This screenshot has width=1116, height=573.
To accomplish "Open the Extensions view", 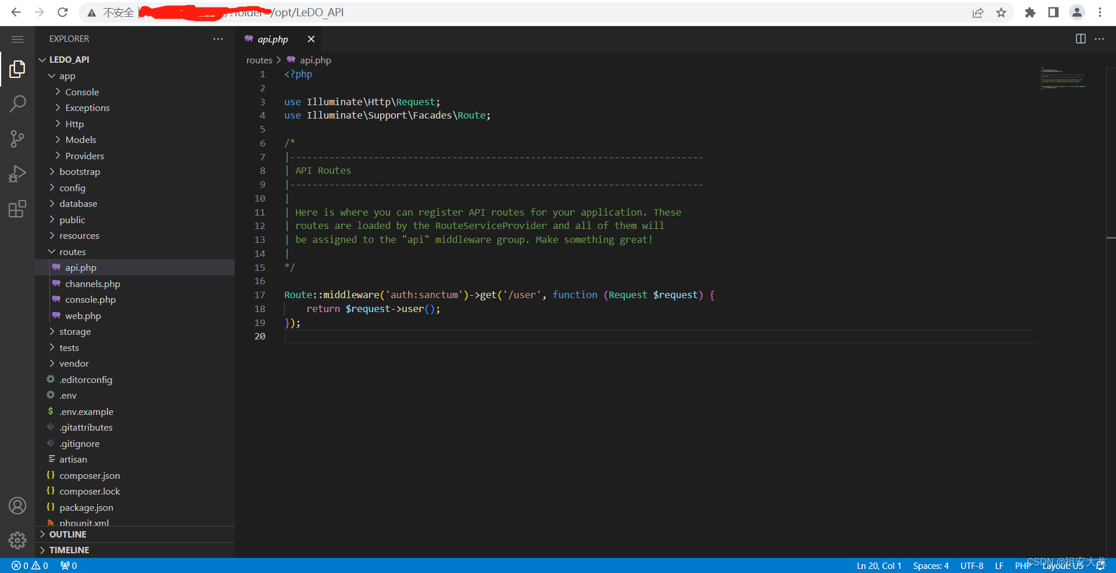I will pos(17,209).
